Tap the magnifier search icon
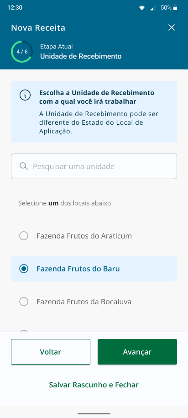The height and width of the screenshot is (418, 188). 24,166
